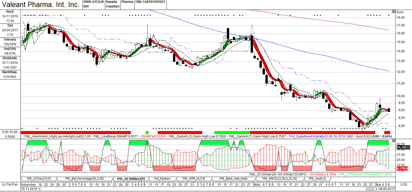Screen dimensions: 412x192
Task: Click the WKN A1C6JH header cell
Action: coord(93,2)
